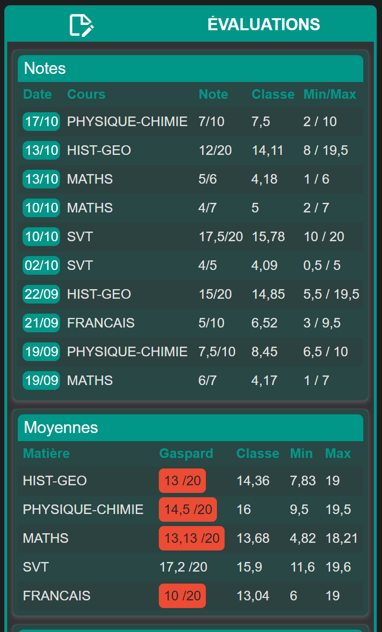382x632 pixels.
Task: Click the 22/09 date badge
Action: click(x=41, y=294)
